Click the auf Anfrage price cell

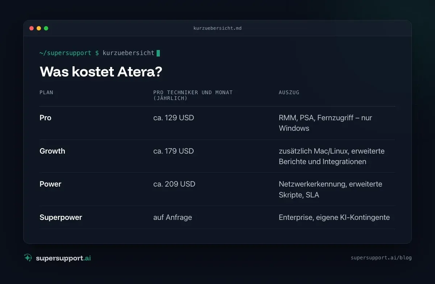pyautogui.click(x=173, y=217)
